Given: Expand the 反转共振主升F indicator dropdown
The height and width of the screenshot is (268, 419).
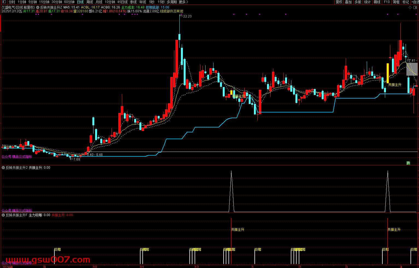Looking at the screenshot, I should (x=3, y=215).
